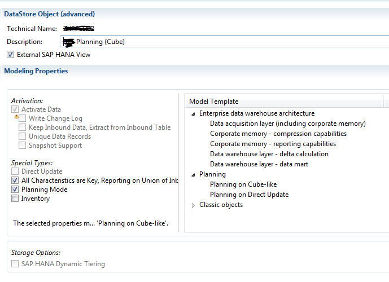Select Planning on Cube-like template

click(243, 184)
